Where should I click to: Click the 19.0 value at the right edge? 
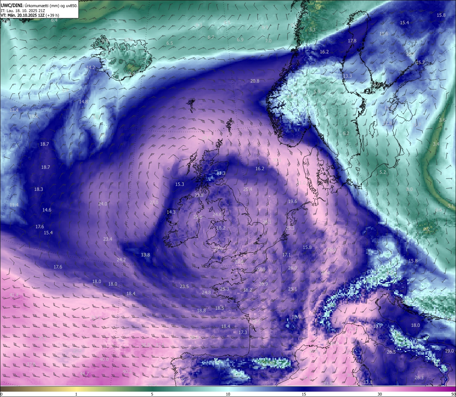(449, 351)
